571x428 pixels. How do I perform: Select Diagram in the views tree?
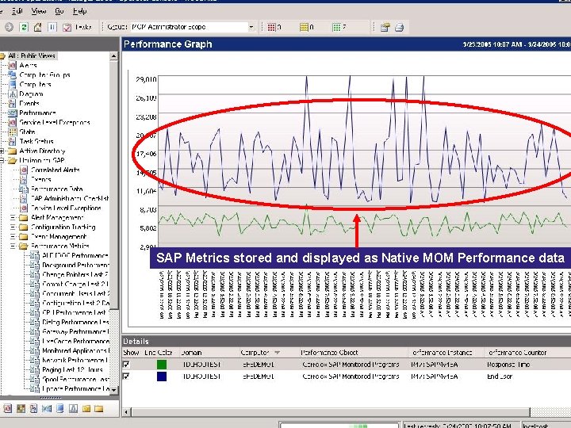pos(31,94)
